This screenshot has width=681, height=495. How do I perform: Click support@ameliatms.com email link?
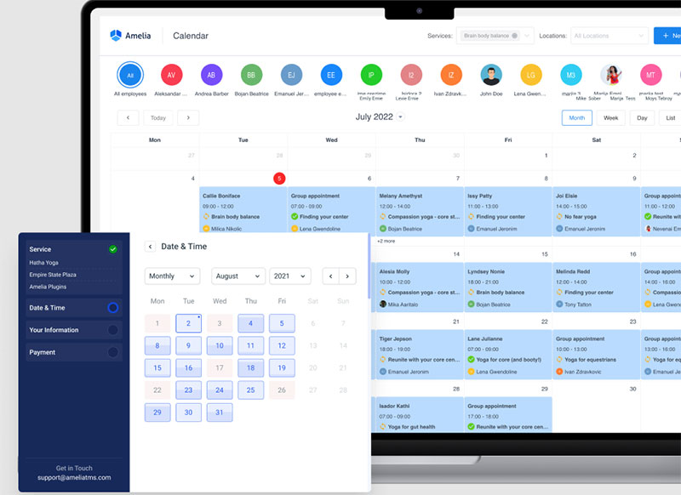[x=74, y=477]
